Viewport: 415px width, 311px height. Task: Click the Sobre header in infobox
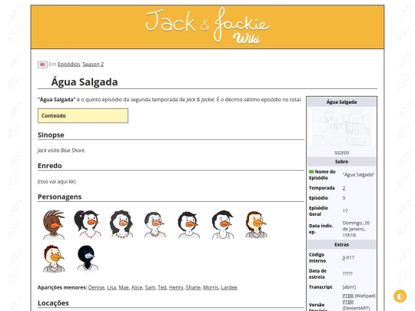pos(341,161)
